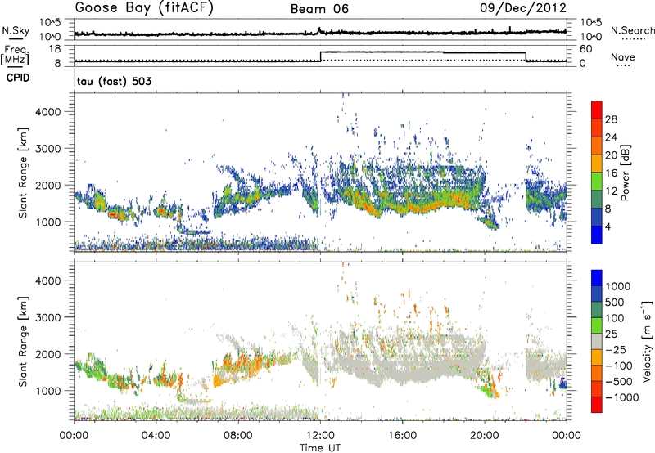
Task: Select the 'Beam 06' label
Action: (x=319, y=9)
